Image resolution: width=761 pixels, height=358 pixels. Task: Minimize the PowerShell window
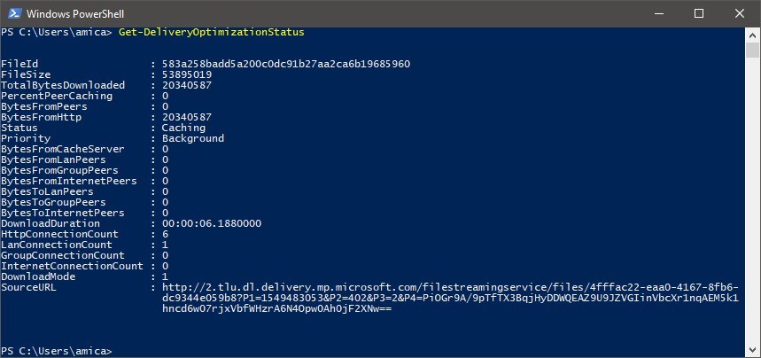click(659, 13)
